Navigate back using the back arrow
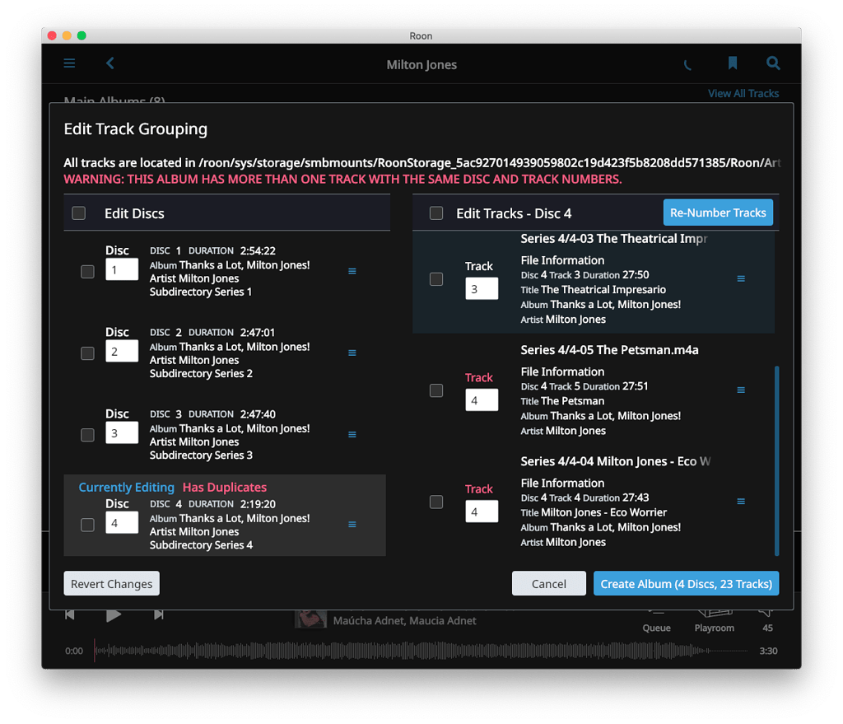 click(x=110, y=63)
